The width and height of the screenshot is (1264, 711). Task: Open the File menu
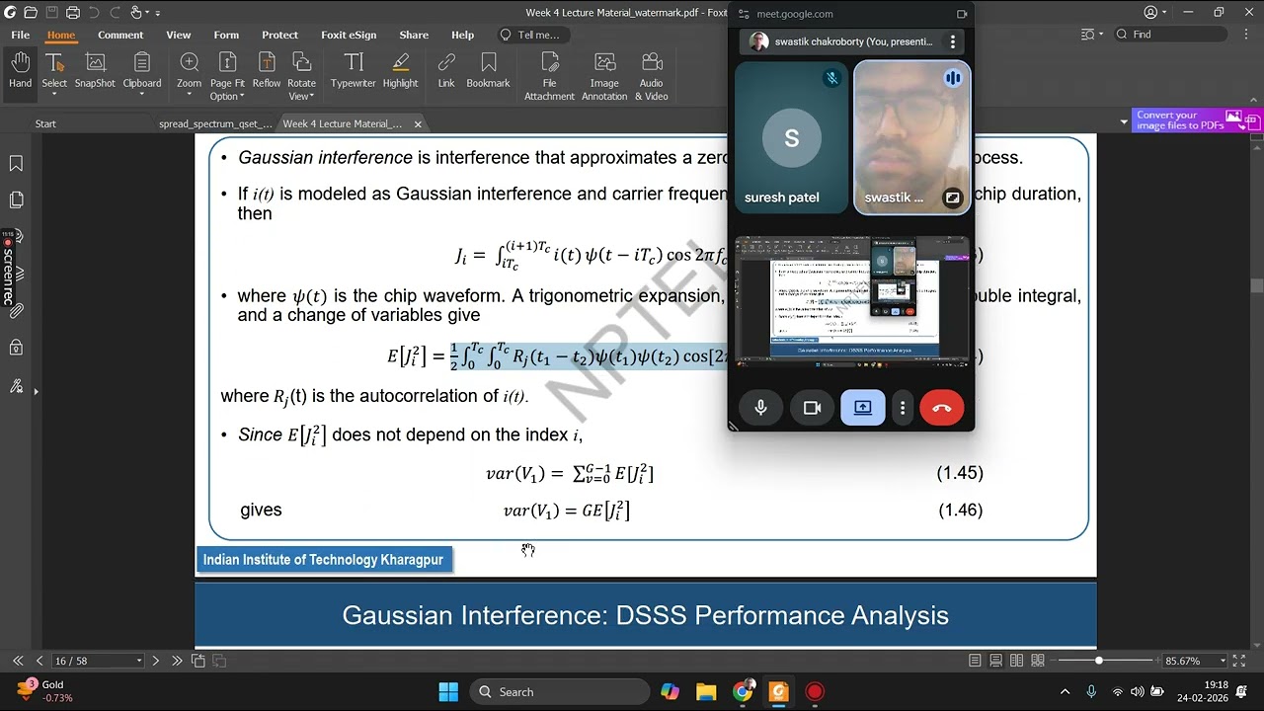[x=20, y=35]
